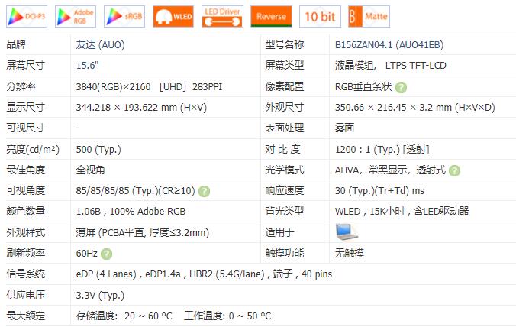Click the 型号名称 row label
516x327 pixels.
pos(285,44)
